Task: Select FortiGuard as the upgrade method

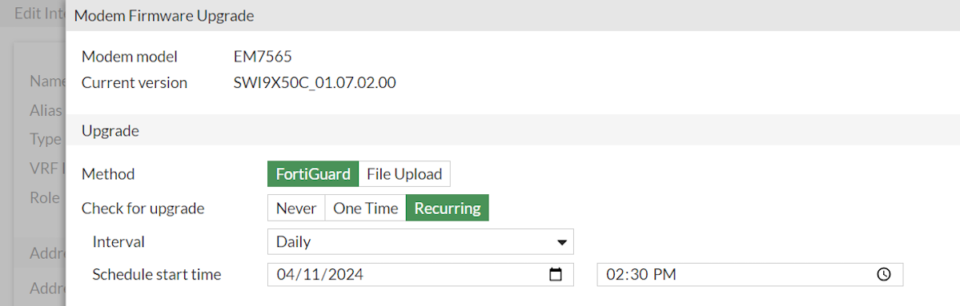Action: click(x=313, y=174)
